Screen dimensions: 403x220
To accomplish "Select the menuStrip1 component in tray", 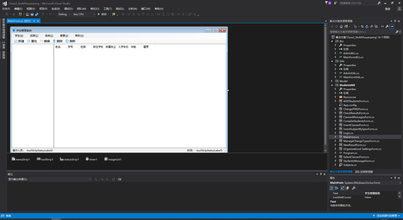I will click(21, 160).
